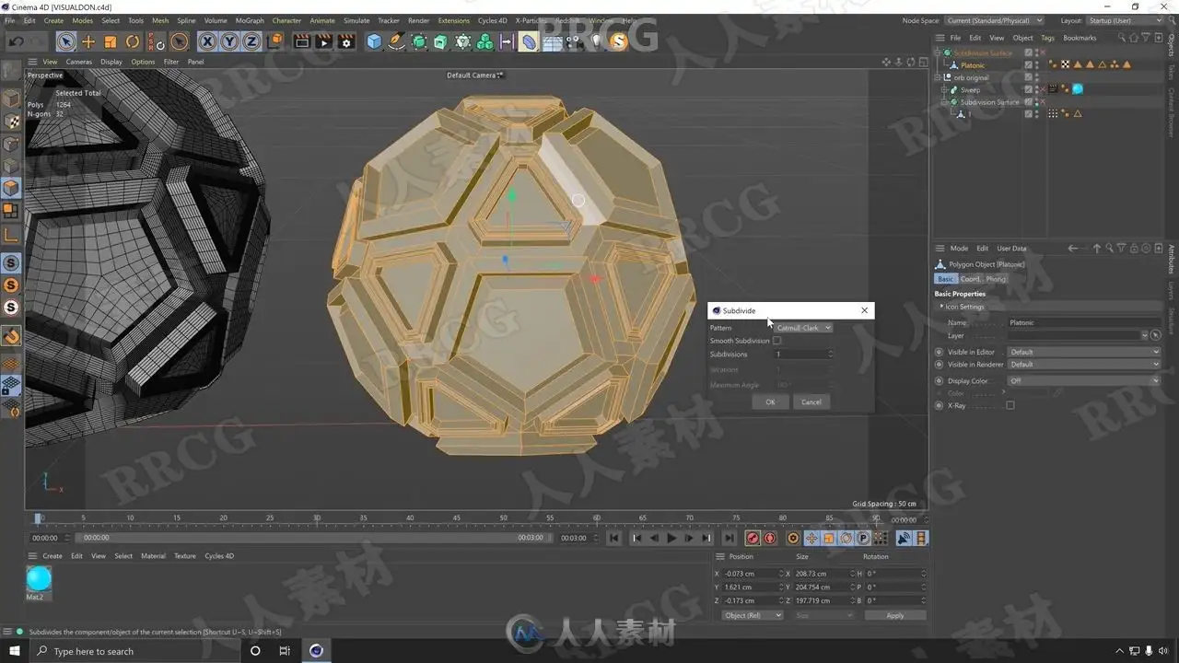Toggle layer checkbox for Sweep object
The image size is (1179, 663).
[x=1029, y=89]
